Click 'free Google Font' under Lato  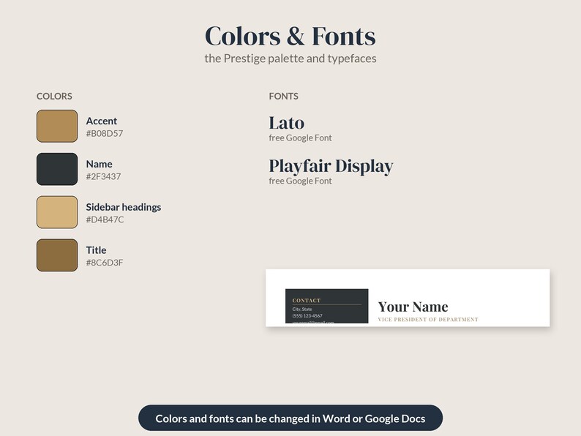coord(300,138)
